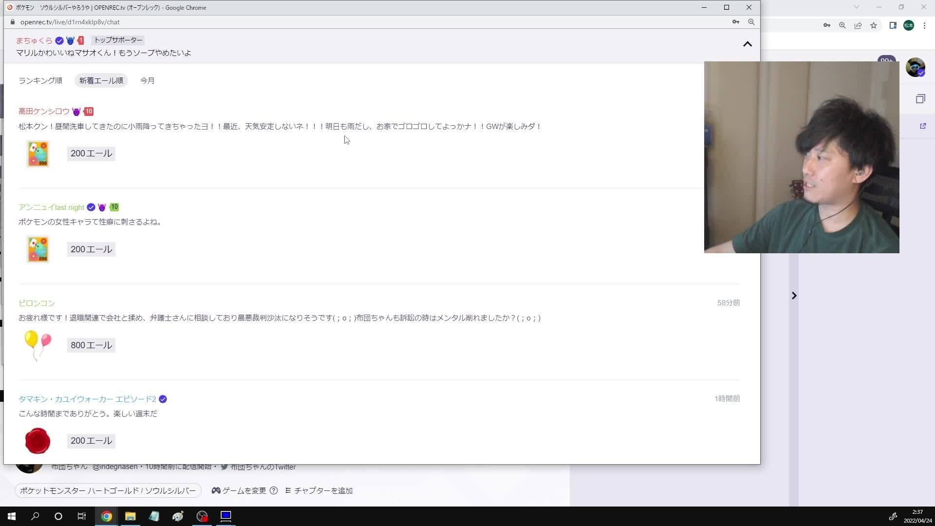
Task: Click the pen input tray icon
Action: click(893, 516)
